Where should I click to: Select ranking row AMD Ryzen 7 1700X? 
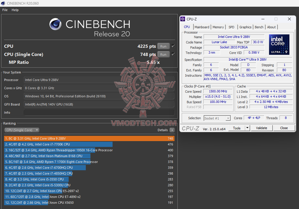click(x=89, y=162)
